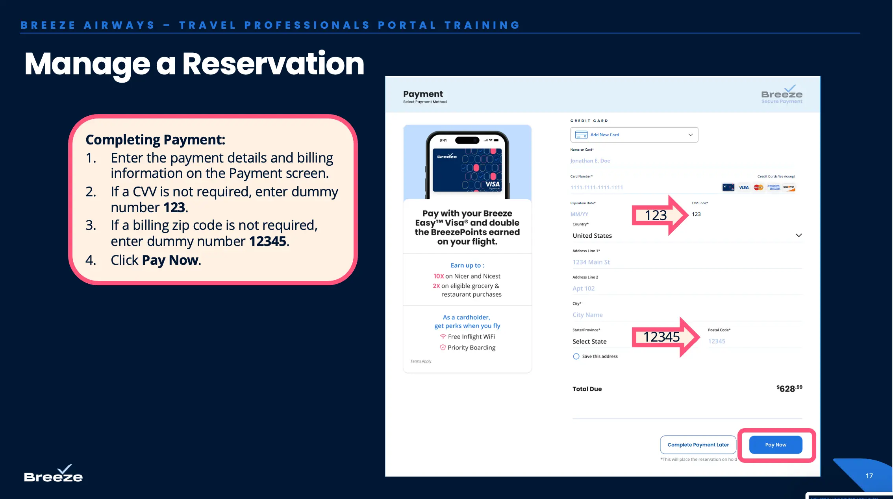Click the Postal Code field
Screen dimensions: 893x499
coord(755,341)
